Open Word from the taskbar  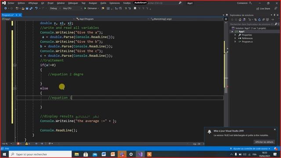point(104,154)
